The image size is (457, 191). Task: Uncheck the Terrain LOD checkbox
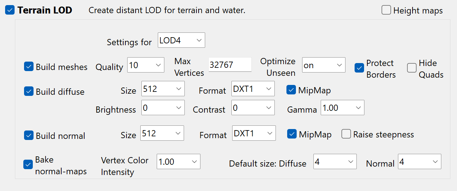pos(10,10)
